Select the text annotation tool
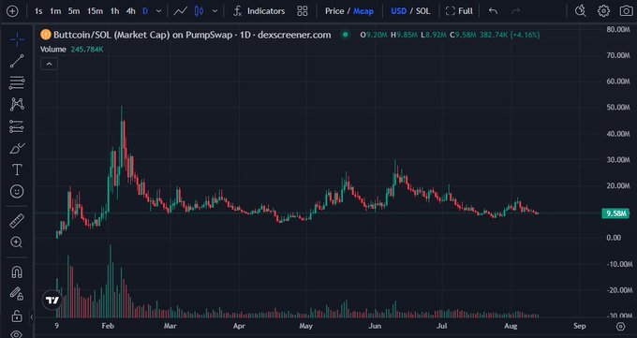This screenshot has width=637, height=338. (x=17, y=169)
